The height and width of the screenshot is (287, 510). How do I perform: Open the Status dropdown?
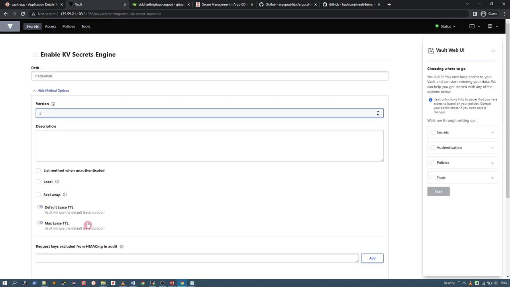tap(445, 26)
